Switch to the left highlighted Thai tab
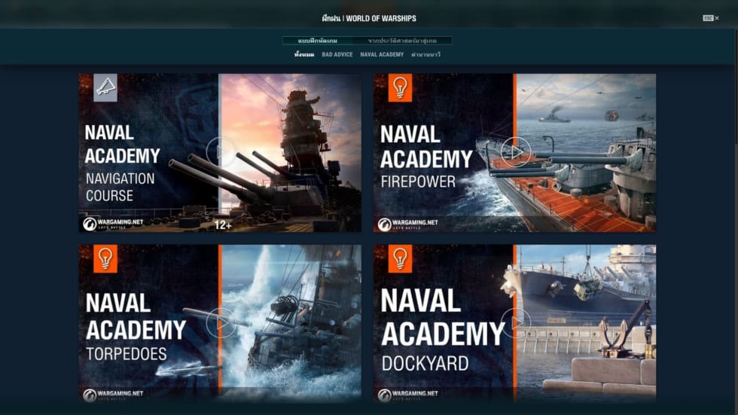Viewport: 738px width, 415px height. [317, 41]
